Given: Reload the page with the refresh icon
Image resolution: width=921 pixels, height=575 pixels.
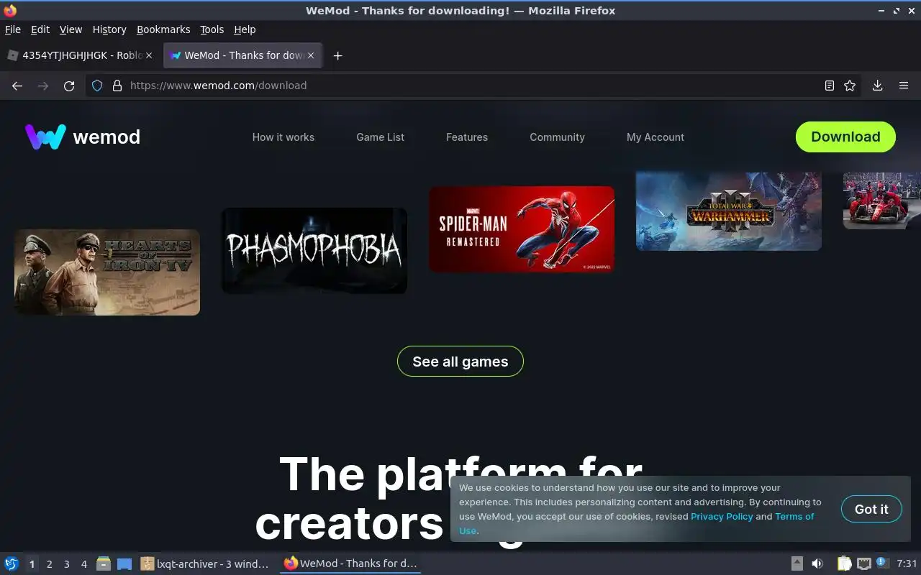Looking at the screenshot, I should [x=69, y=86].
